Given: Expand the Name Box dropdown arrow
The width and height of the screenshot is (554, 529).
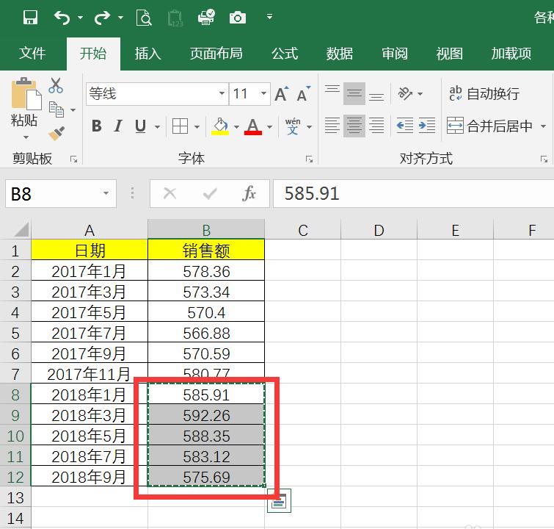Looking at the screenshot, I should 106,193.
